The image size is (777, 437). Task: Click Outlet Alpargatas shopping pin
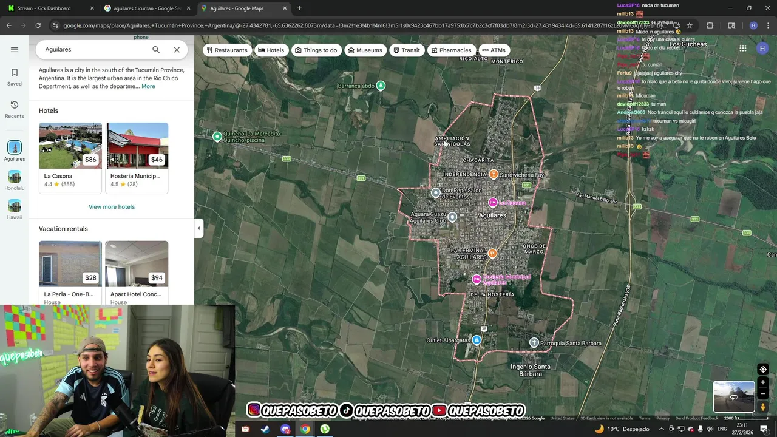pos(477,340)
